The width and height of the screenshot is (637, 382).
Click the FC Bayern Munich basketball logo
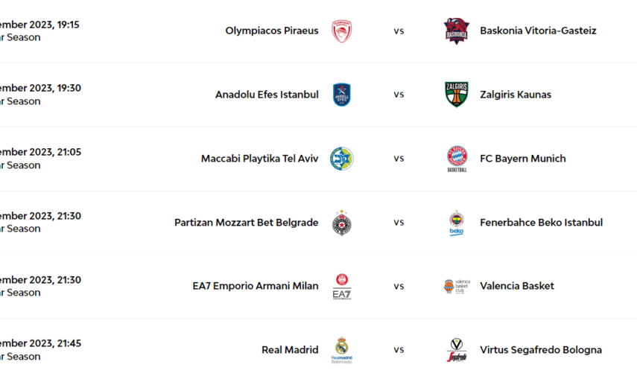point(457,159)
